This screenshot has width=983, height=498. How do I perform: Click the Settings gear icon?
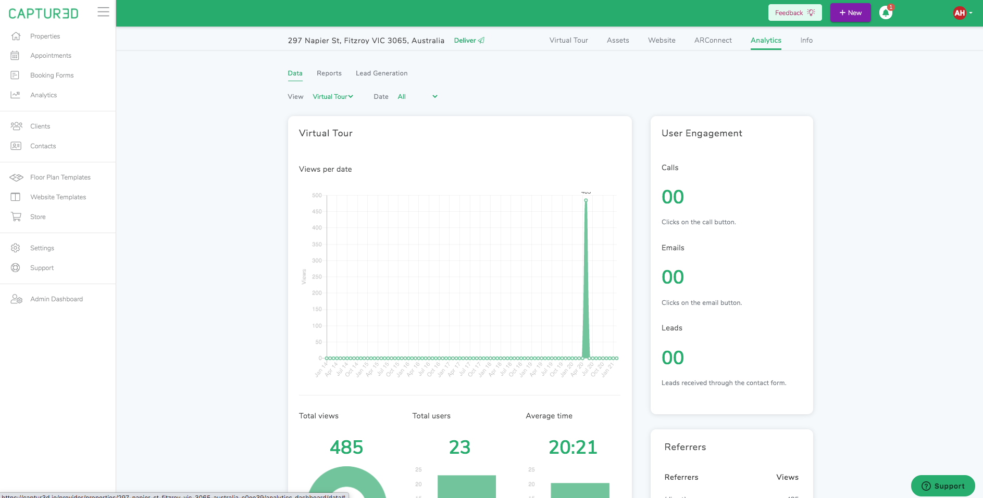point(16,248)
